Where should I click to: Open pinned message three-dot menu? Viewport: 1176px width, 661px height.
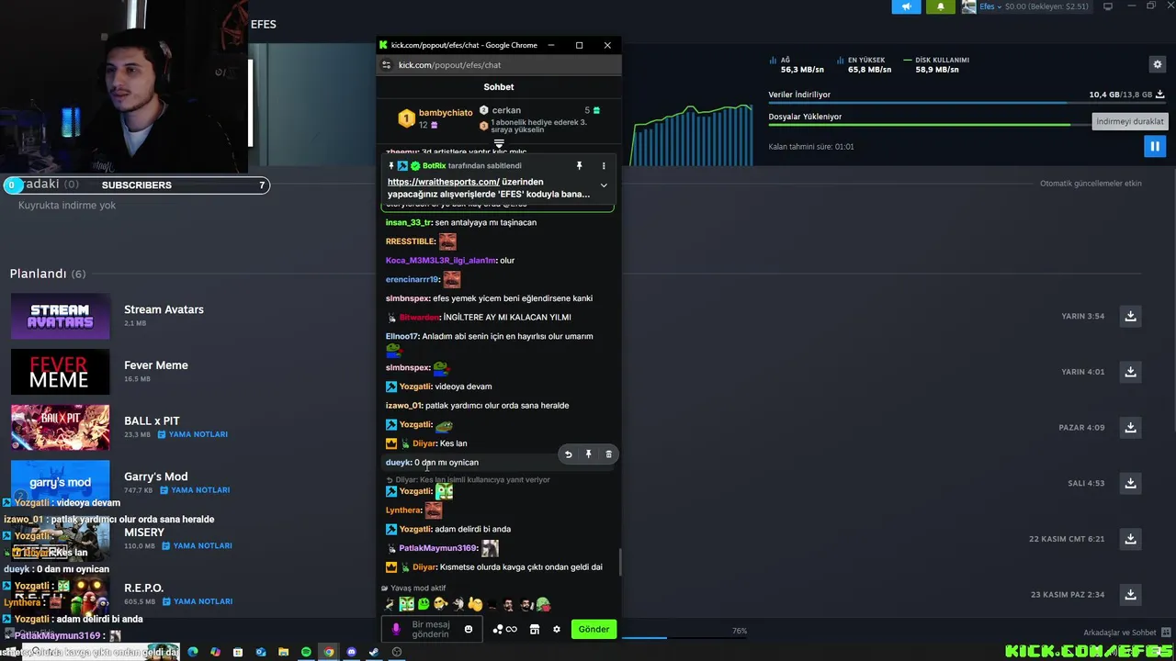[604, 166]
